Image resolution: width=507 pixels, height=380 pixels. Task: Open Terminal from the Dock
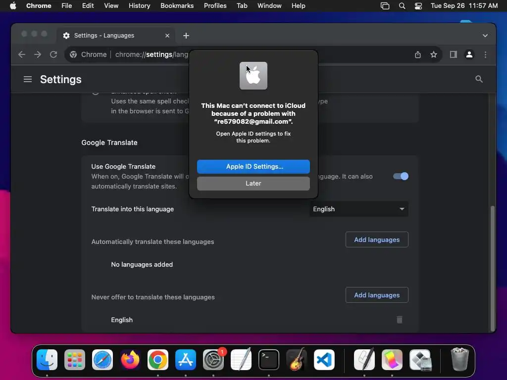pyautogui.click(x=269, y=360)
